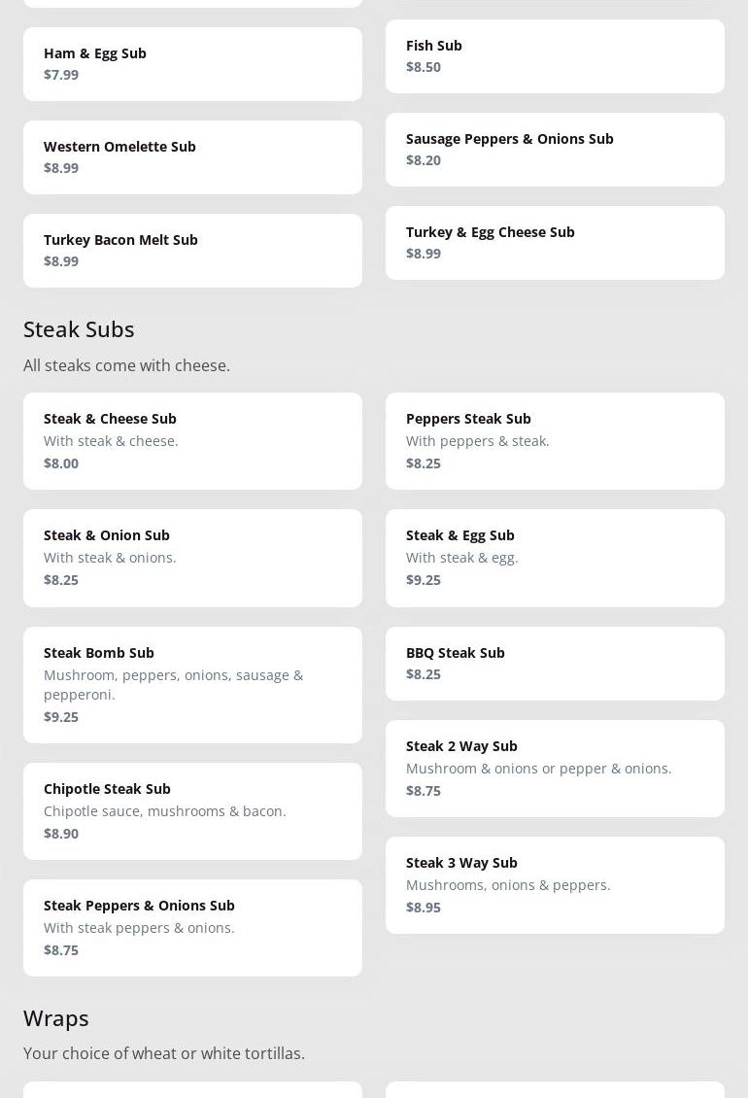Click the Wraps section heading
The width and height of the screenshot is (748, 1098).
coord(56,1018)
